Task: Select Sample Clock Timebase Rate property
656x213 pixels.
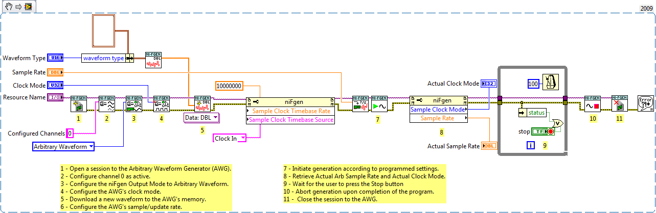Action: (290, 111)
